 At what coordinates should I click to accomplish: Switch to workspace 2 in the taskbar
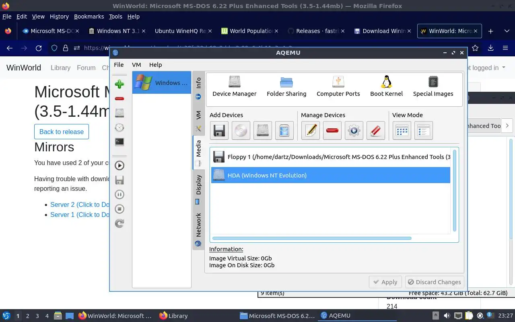coord(27,316)
